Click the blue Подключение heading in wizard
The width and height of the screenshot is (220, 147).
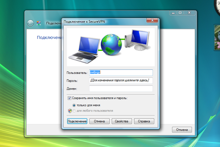49,37
